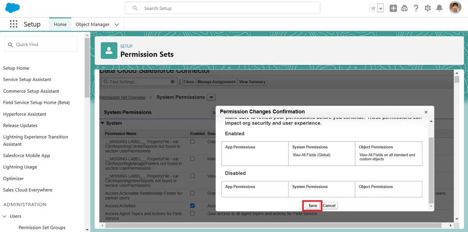468x232 pixels.
Task: Open the user profile avatar
Action: [x=455, y=8]
